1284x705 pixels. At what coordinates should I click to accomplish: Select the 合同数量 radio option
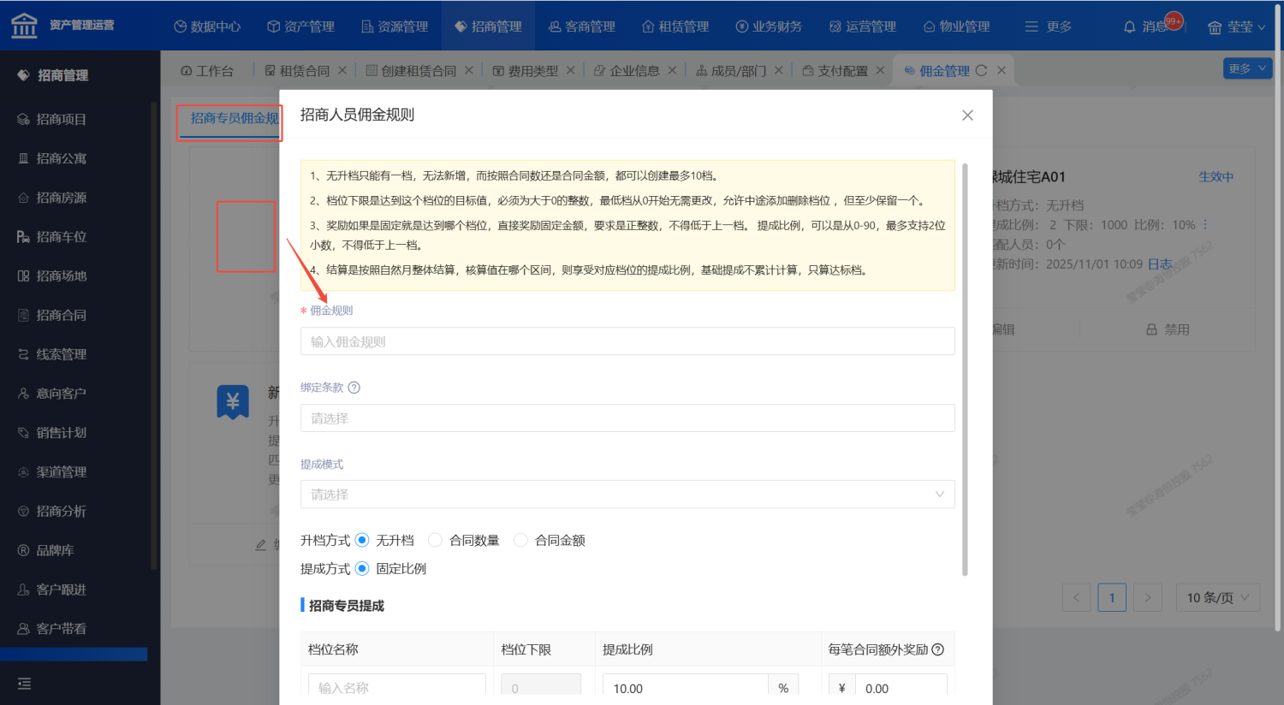(x=435, y=540)
